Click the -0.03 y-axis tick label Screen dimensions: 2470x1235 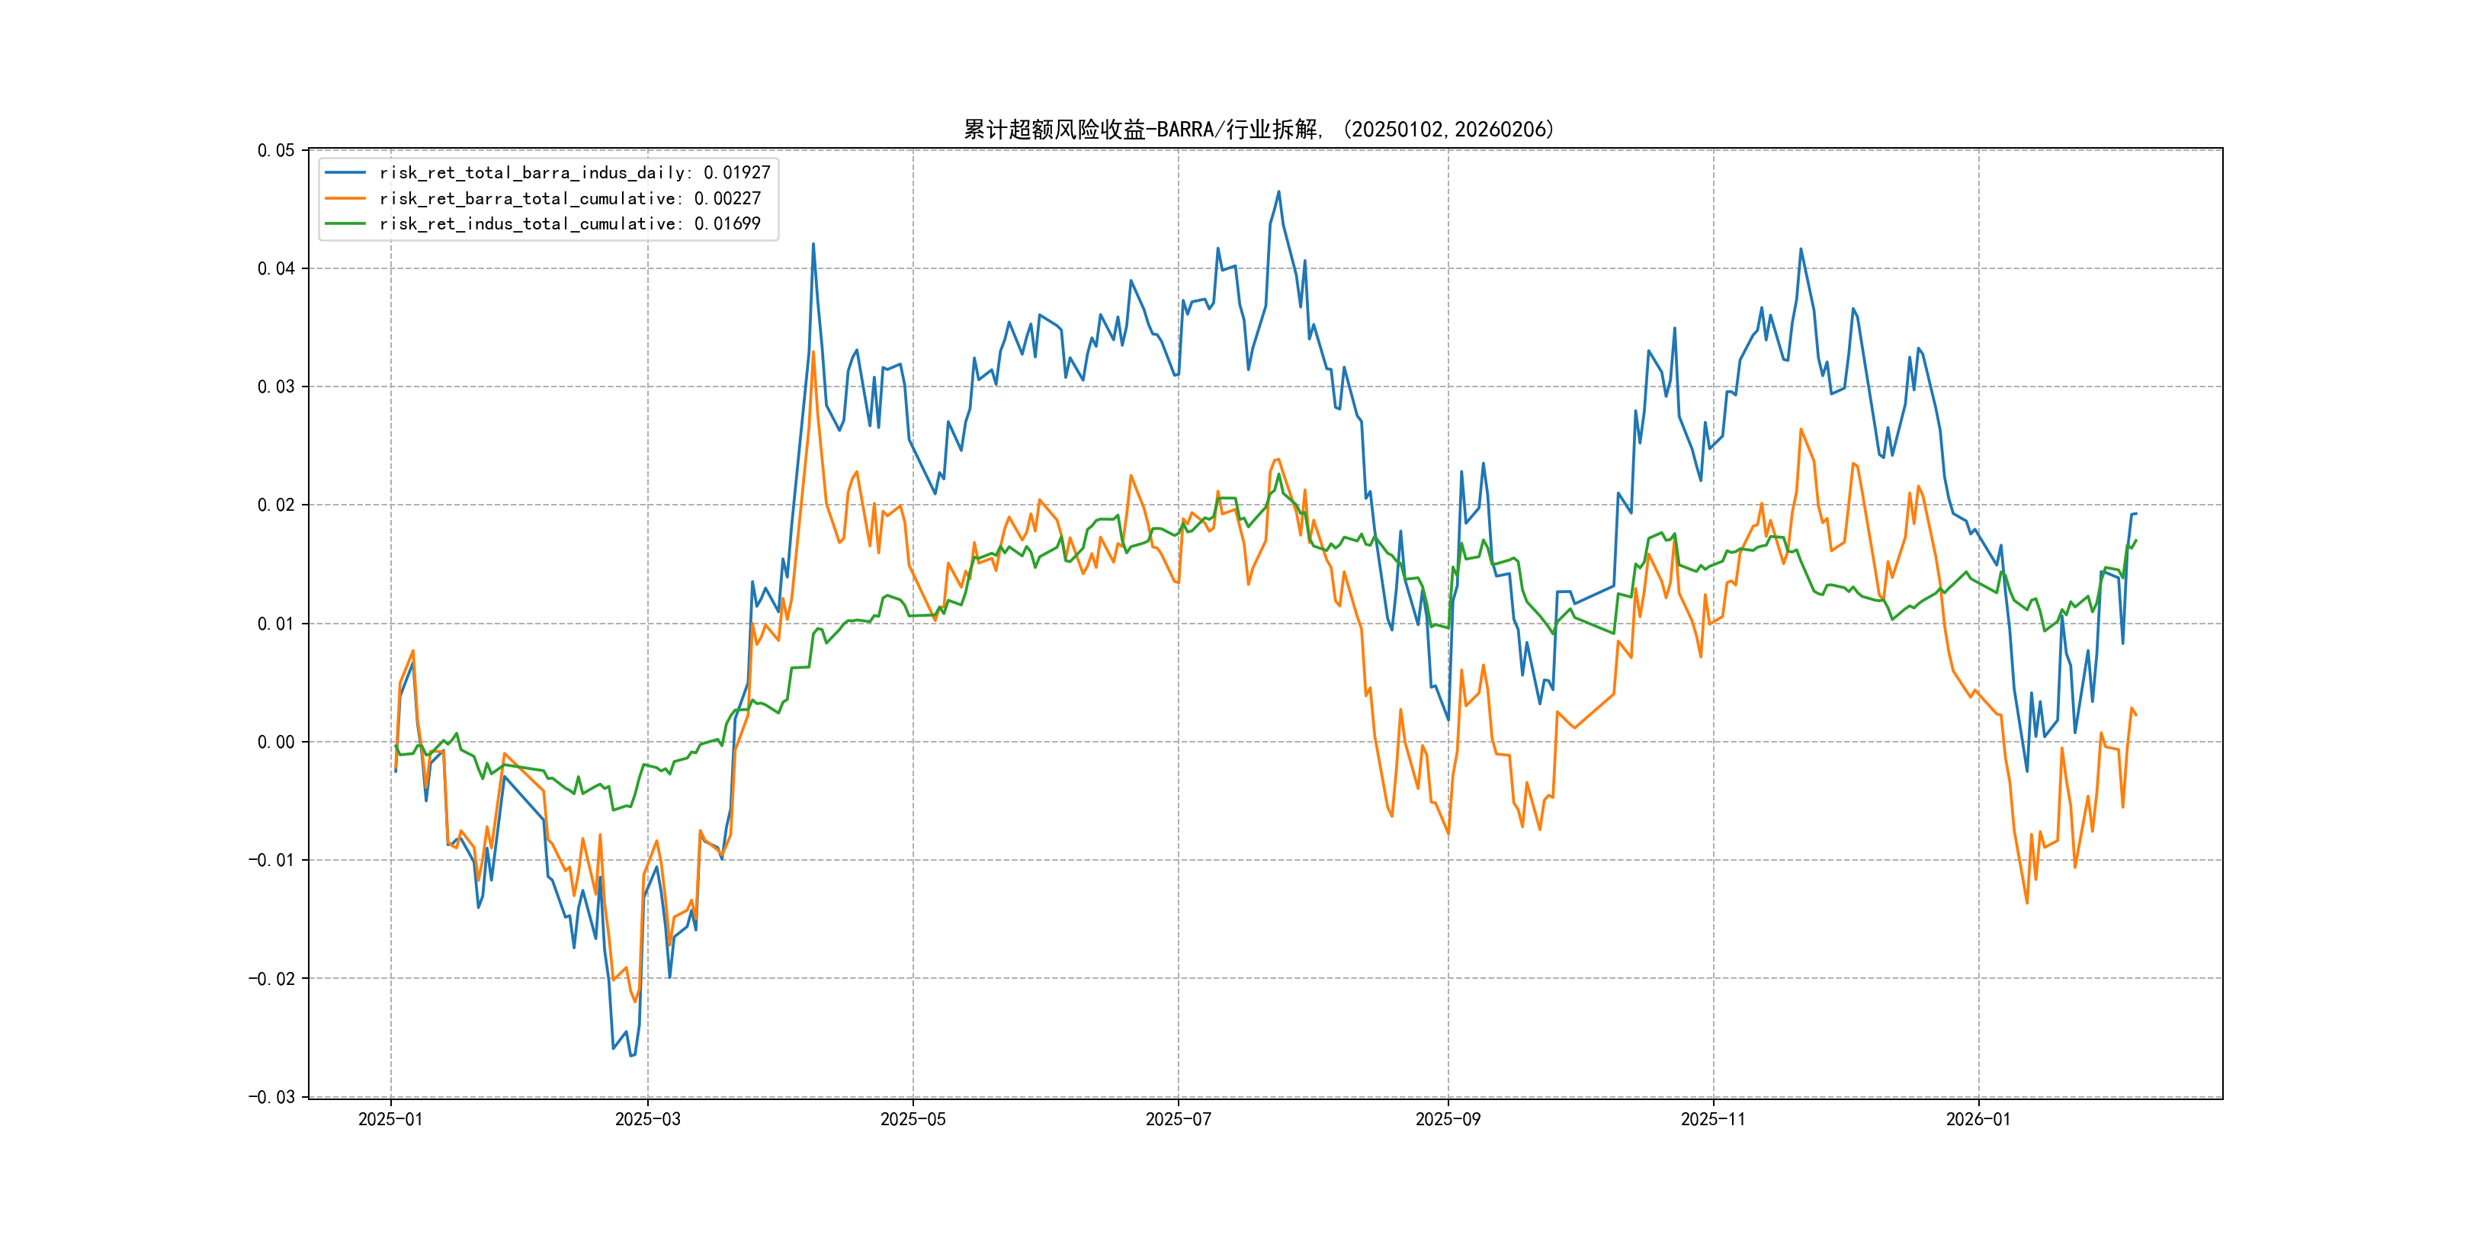point(271,1097)
